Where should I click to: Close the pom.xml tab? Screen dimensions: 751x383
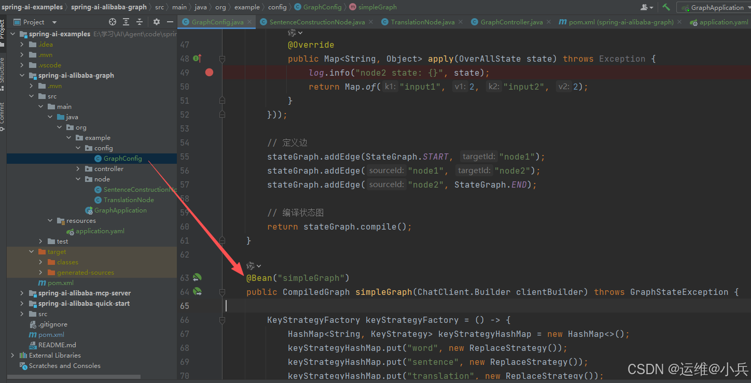click(679, 22)
